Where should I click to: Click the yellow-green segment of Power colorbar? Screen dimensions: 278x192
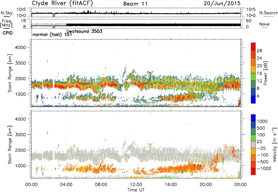pyautogui.click(x=253, y=77)
